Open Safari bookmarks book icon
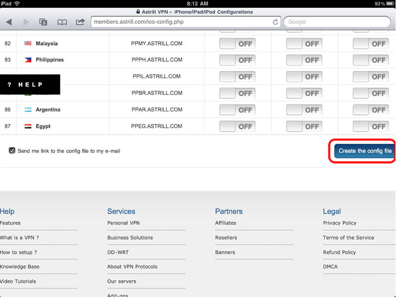The image size is (398, 300). (x=62, y=22)
